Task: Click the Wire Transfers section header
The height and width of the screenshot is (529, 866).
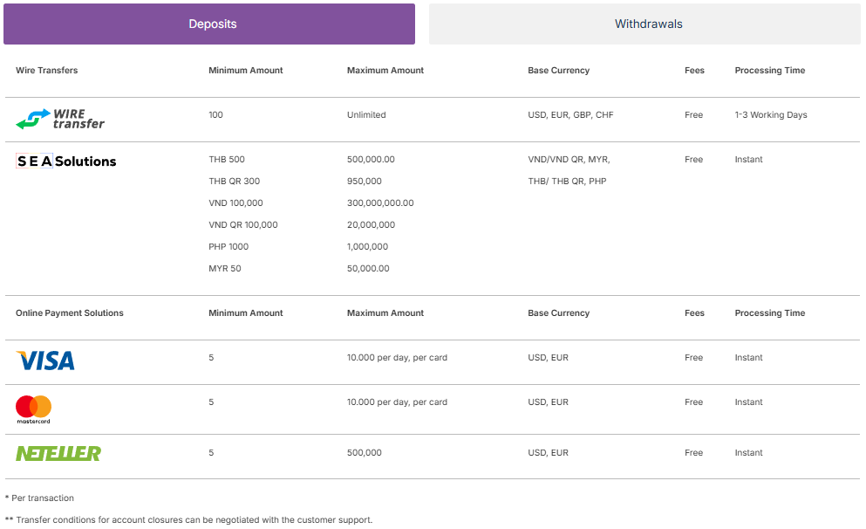Action: click(46, 71)
